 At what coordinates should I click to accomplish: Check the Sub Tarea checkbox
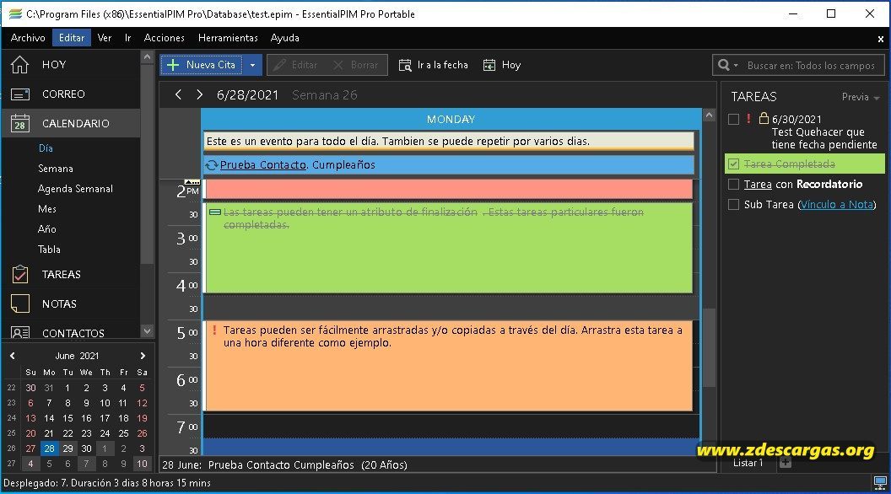click(733, 204)
